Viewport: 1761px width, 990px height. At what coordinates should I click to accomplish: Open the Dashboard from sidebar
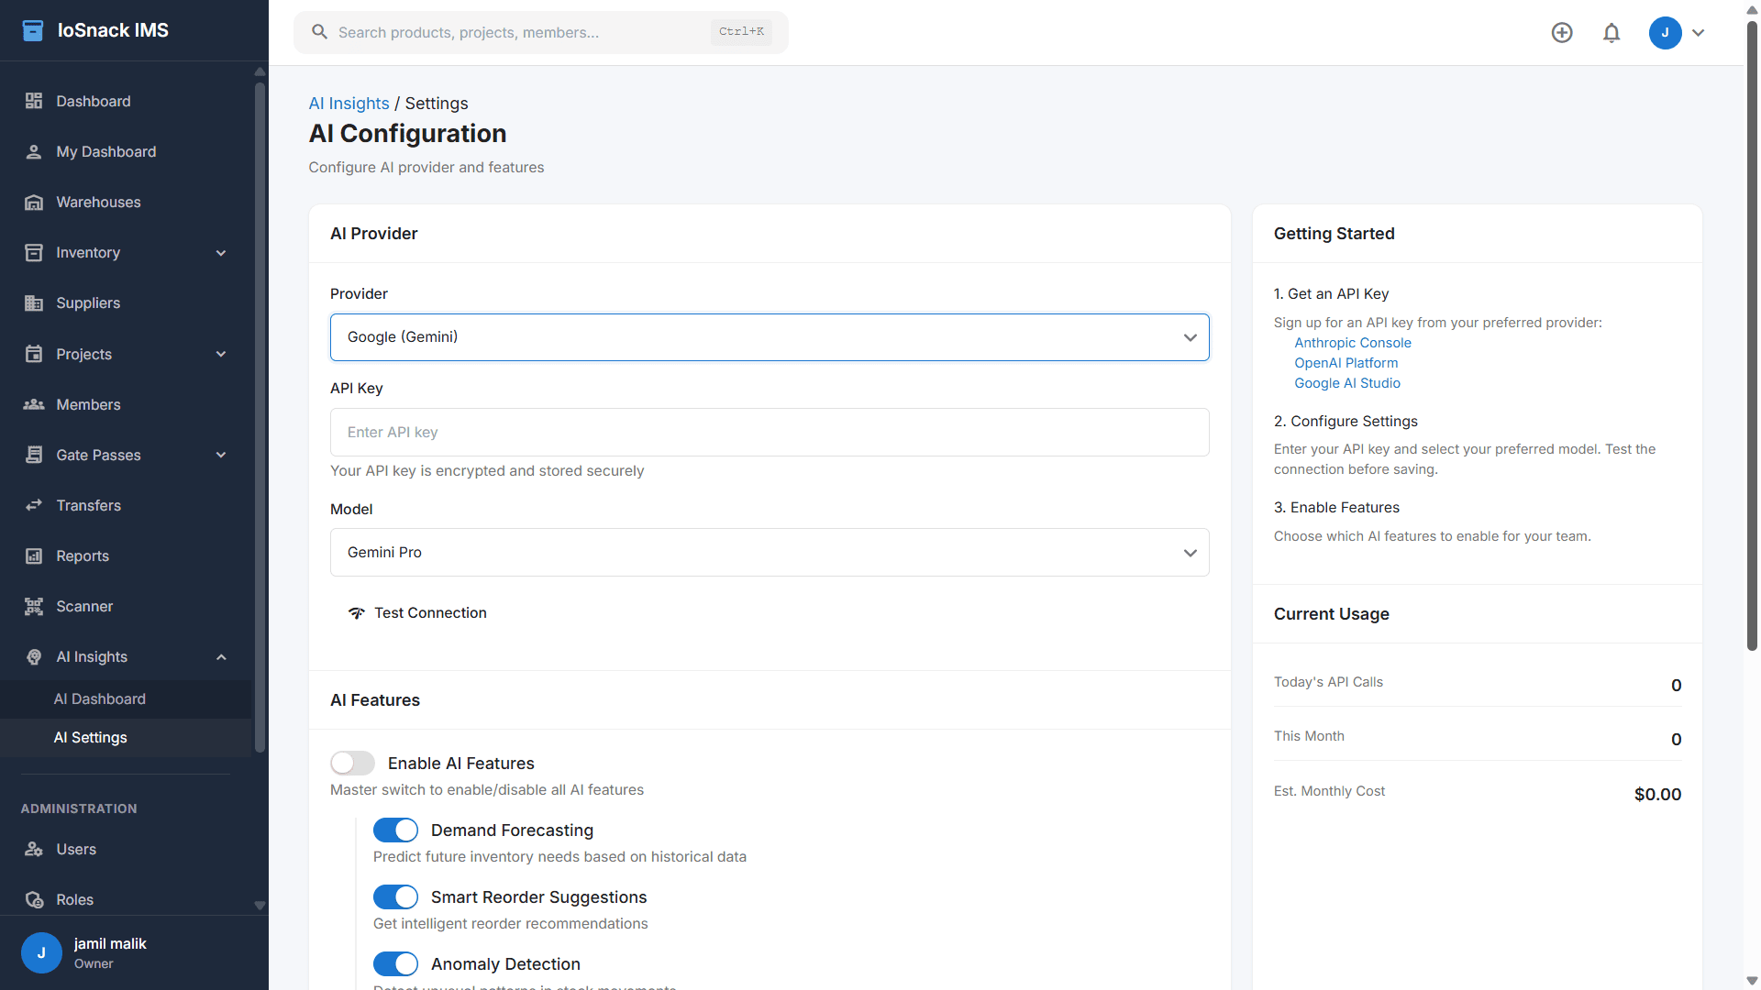pos(93,101)
